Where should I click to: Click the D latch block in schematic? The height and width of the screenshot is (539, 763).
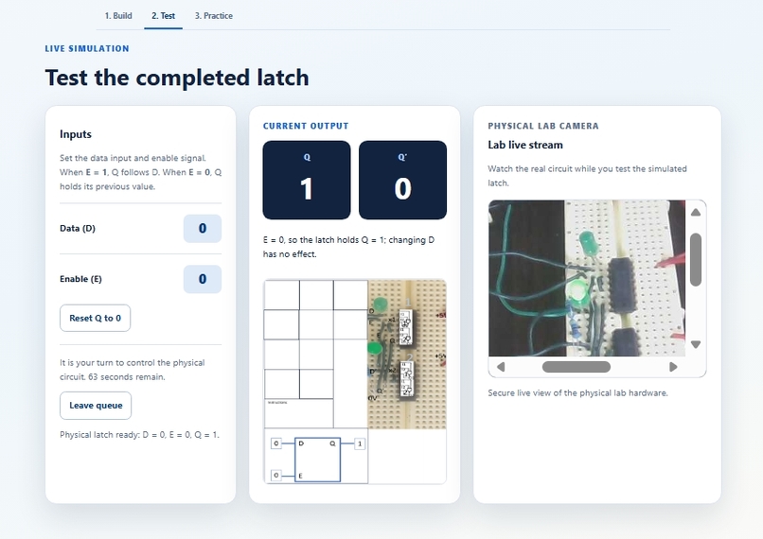(317, 460)
